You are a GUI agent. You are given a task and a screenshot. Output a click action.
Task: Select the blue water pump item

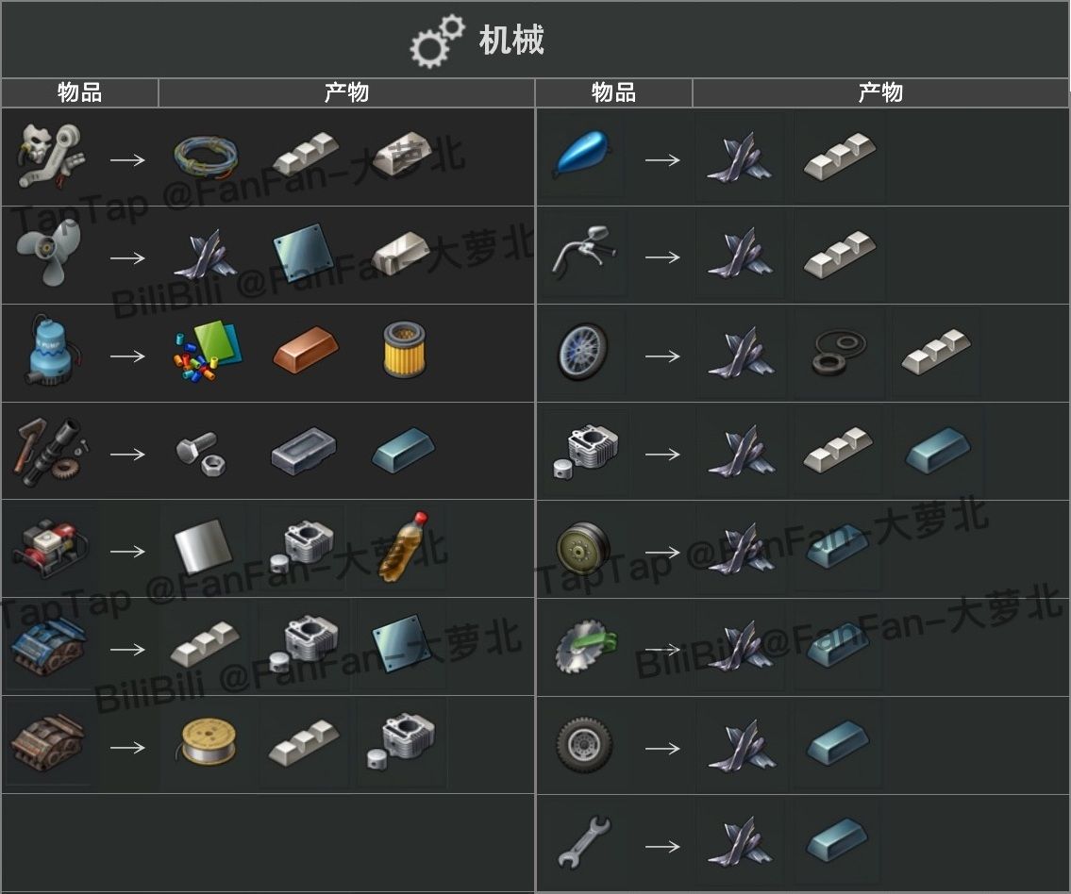click(50, 351)
